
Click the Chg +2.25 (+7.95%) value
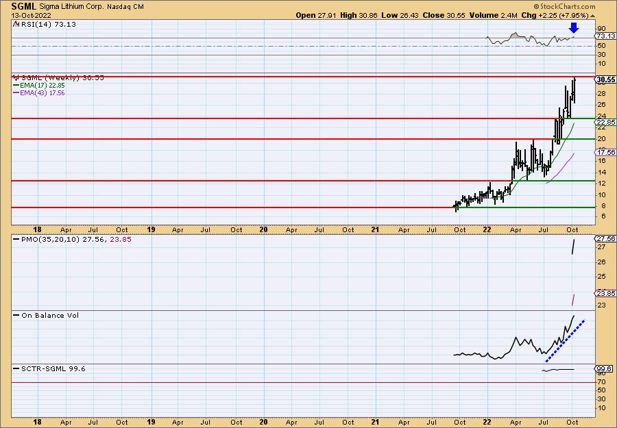coord(555,15)
